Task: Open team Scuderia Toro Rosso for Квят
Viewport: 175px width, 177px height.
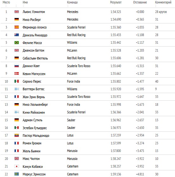Action: point(79,66)
